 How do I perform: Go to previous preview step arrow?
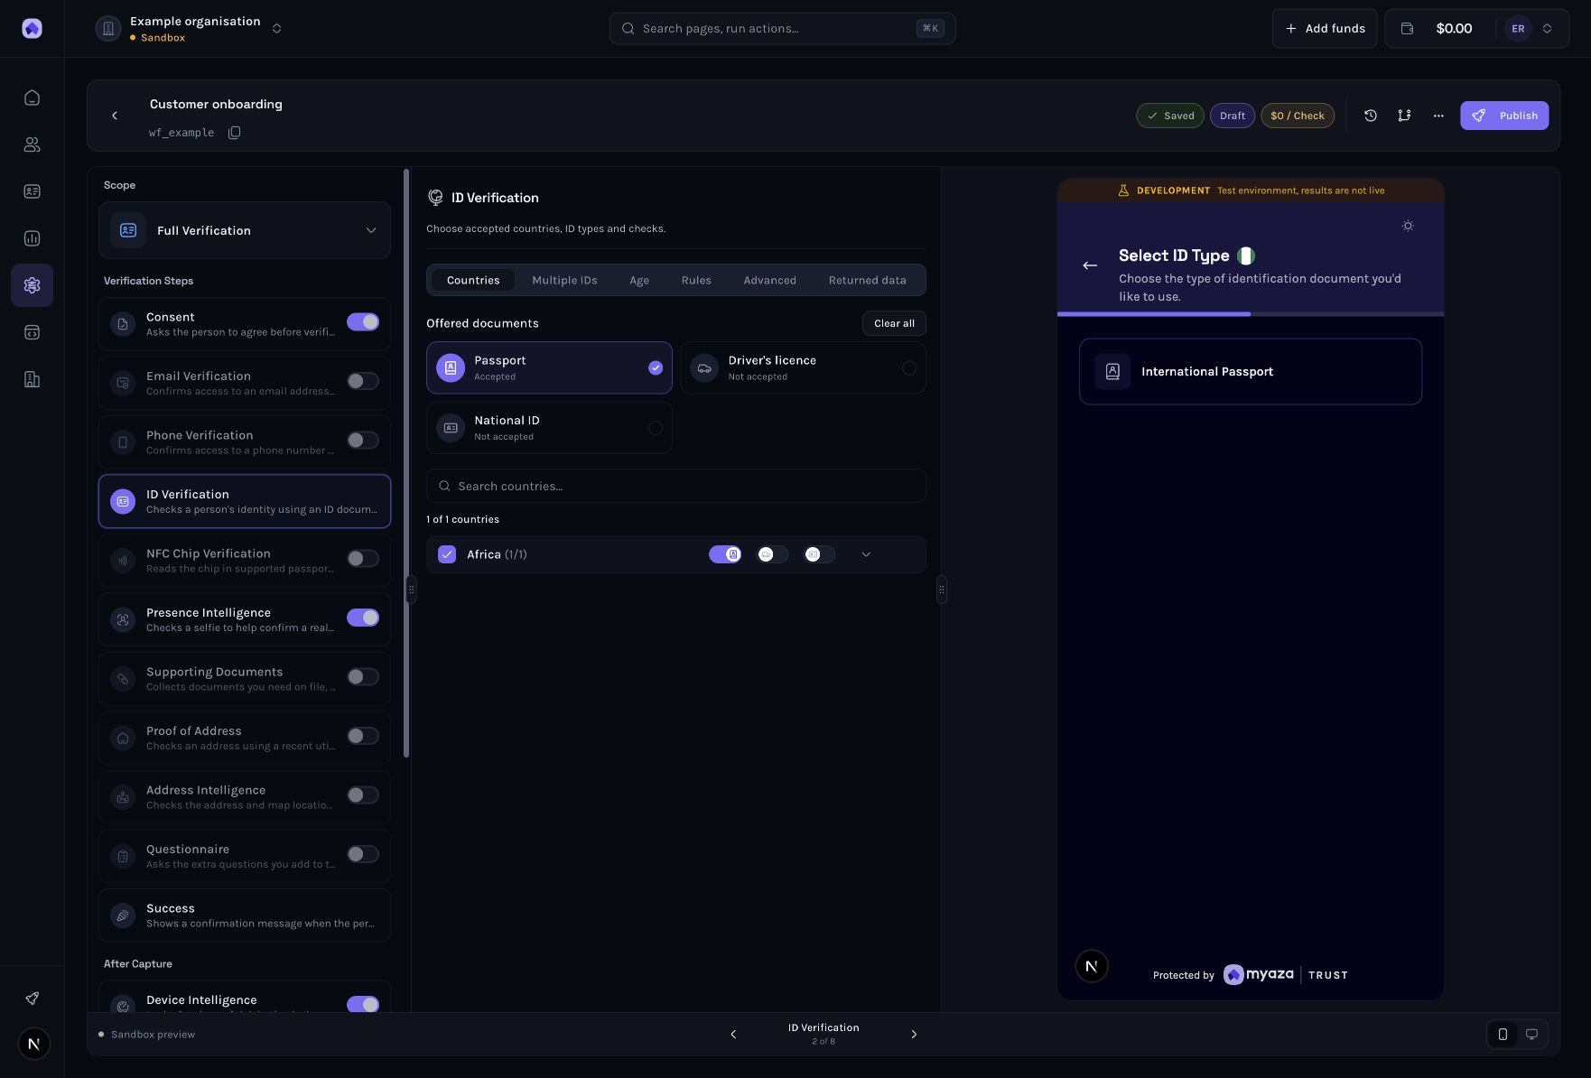point(733,1035)
